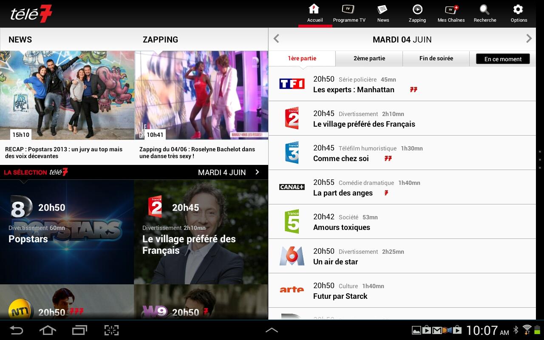Tap the Bluetooth status icon
Image resolution: width=544 pixels, height=340 pixels.
[x=516, y=330]
